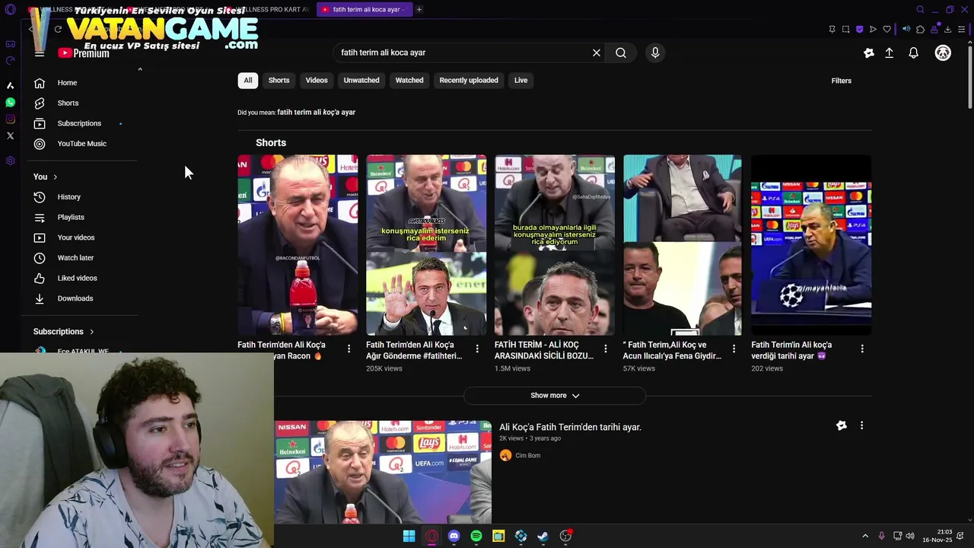Open options for 'Ağır Gönderme' short

point(477,349)
